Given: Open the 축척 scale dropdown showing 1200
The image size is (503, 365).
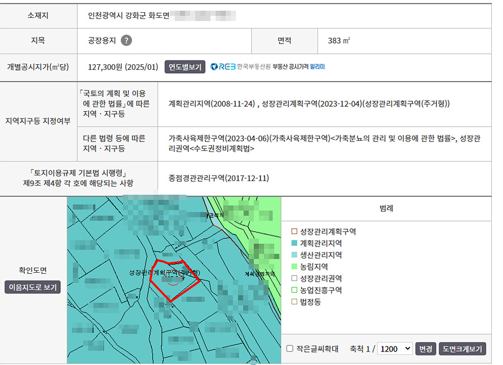Looking at the screenshot, I should coord(395,349).
